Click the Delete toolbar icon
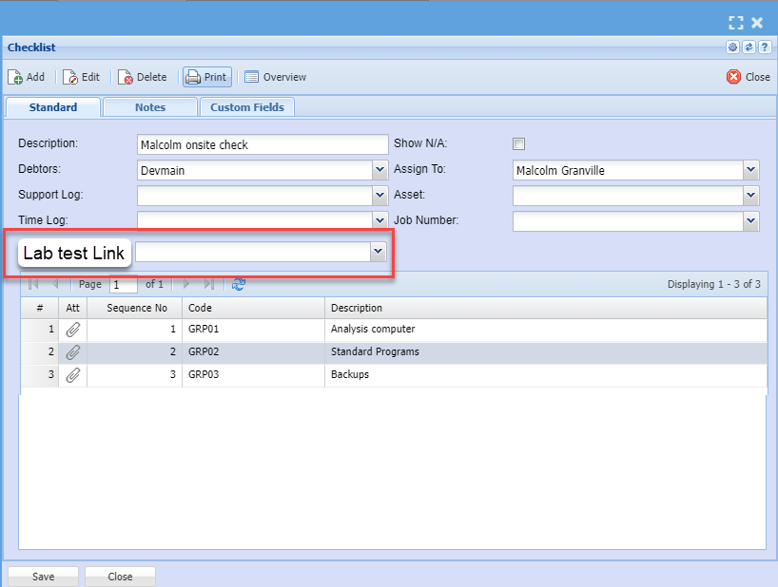The width and height of the screenshot is (778, 587). pos(126,77)
